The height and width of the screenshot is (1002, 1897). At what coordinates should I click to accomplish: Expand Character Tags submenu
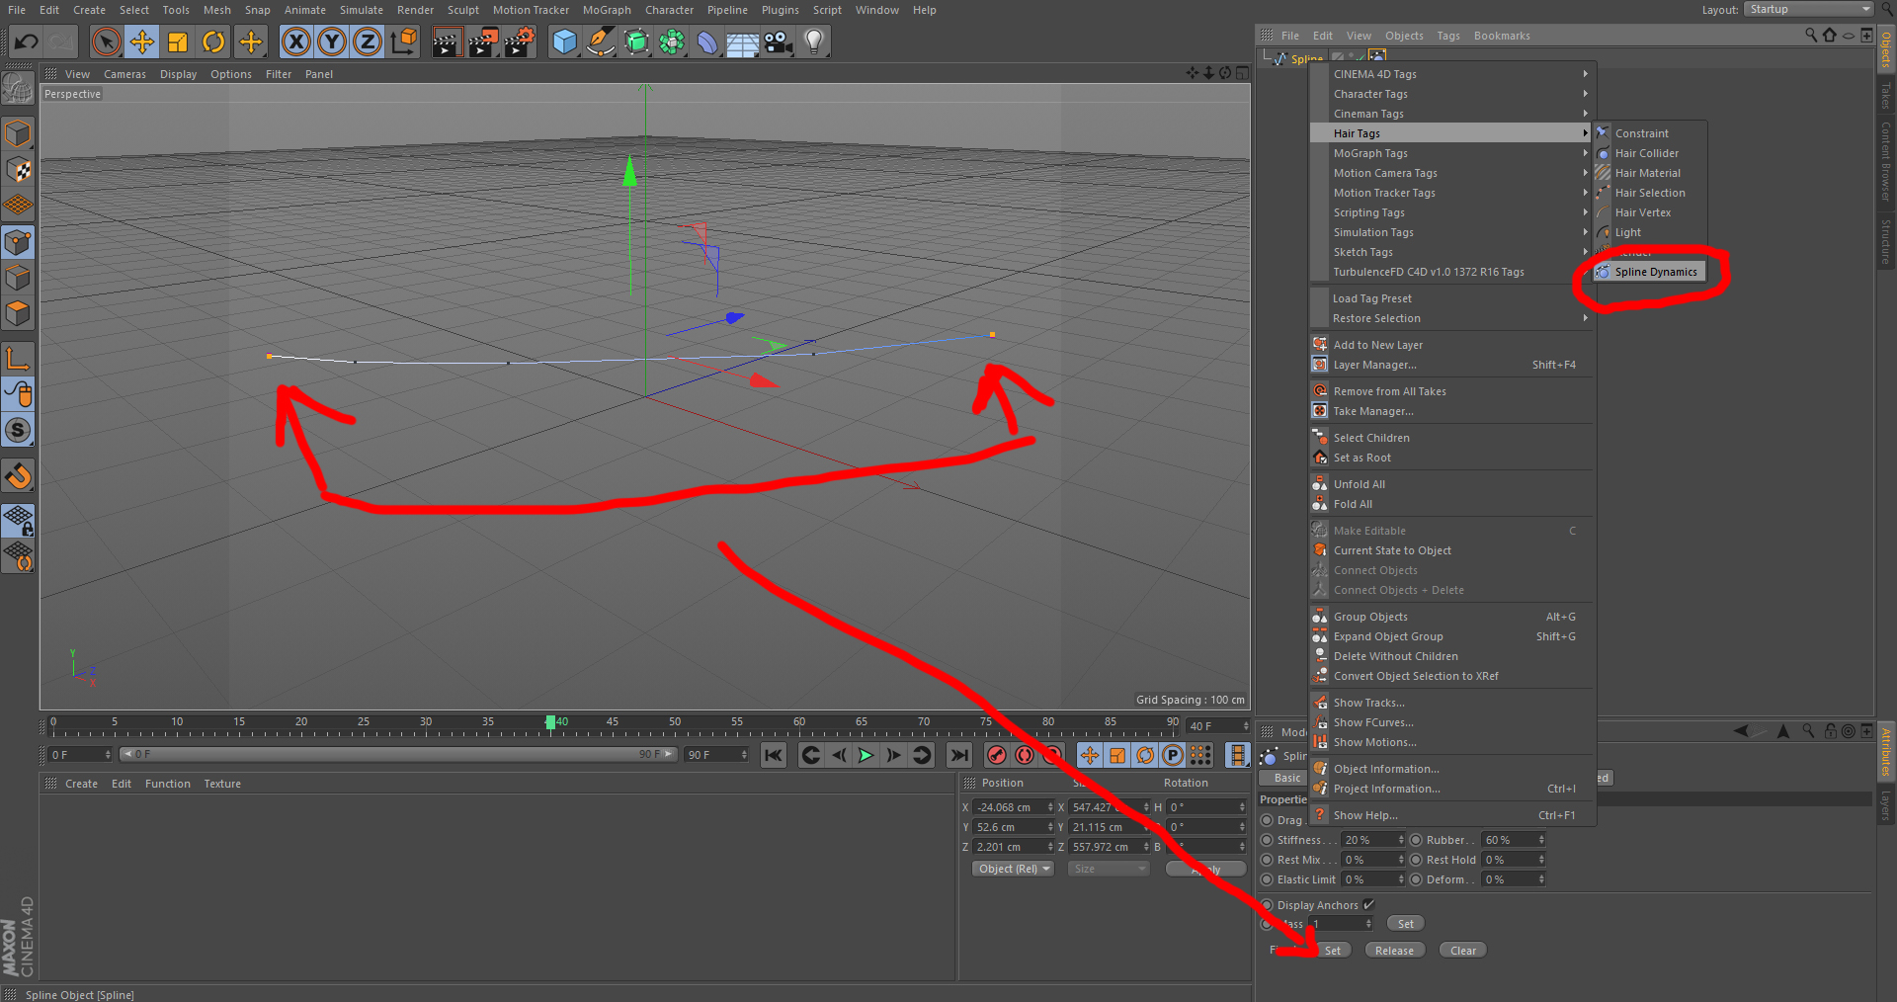(1450, 94)
